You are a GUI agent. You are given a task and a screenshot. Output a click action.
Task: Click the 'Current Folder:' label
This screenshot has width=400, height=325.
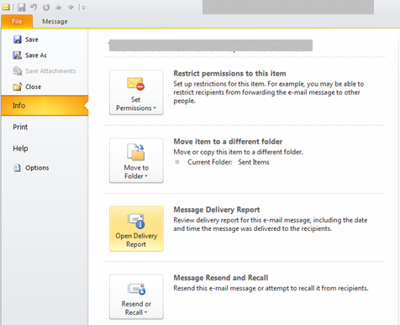point(210,162)
